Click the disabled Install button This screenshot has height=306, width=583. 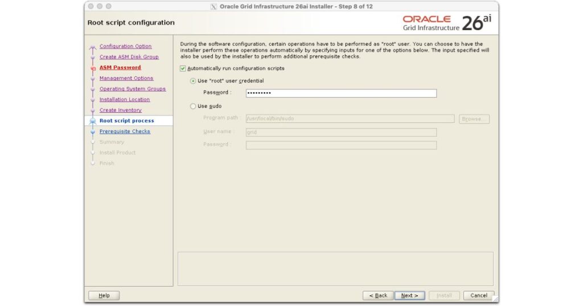pos(444,296)
